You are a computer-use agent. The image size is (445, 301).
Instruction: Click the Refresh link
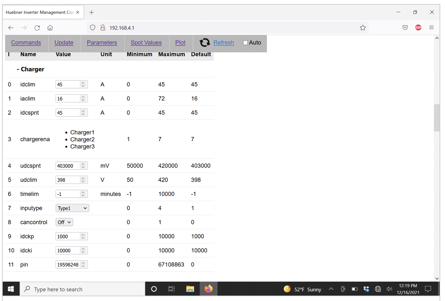tap(224, 43)
